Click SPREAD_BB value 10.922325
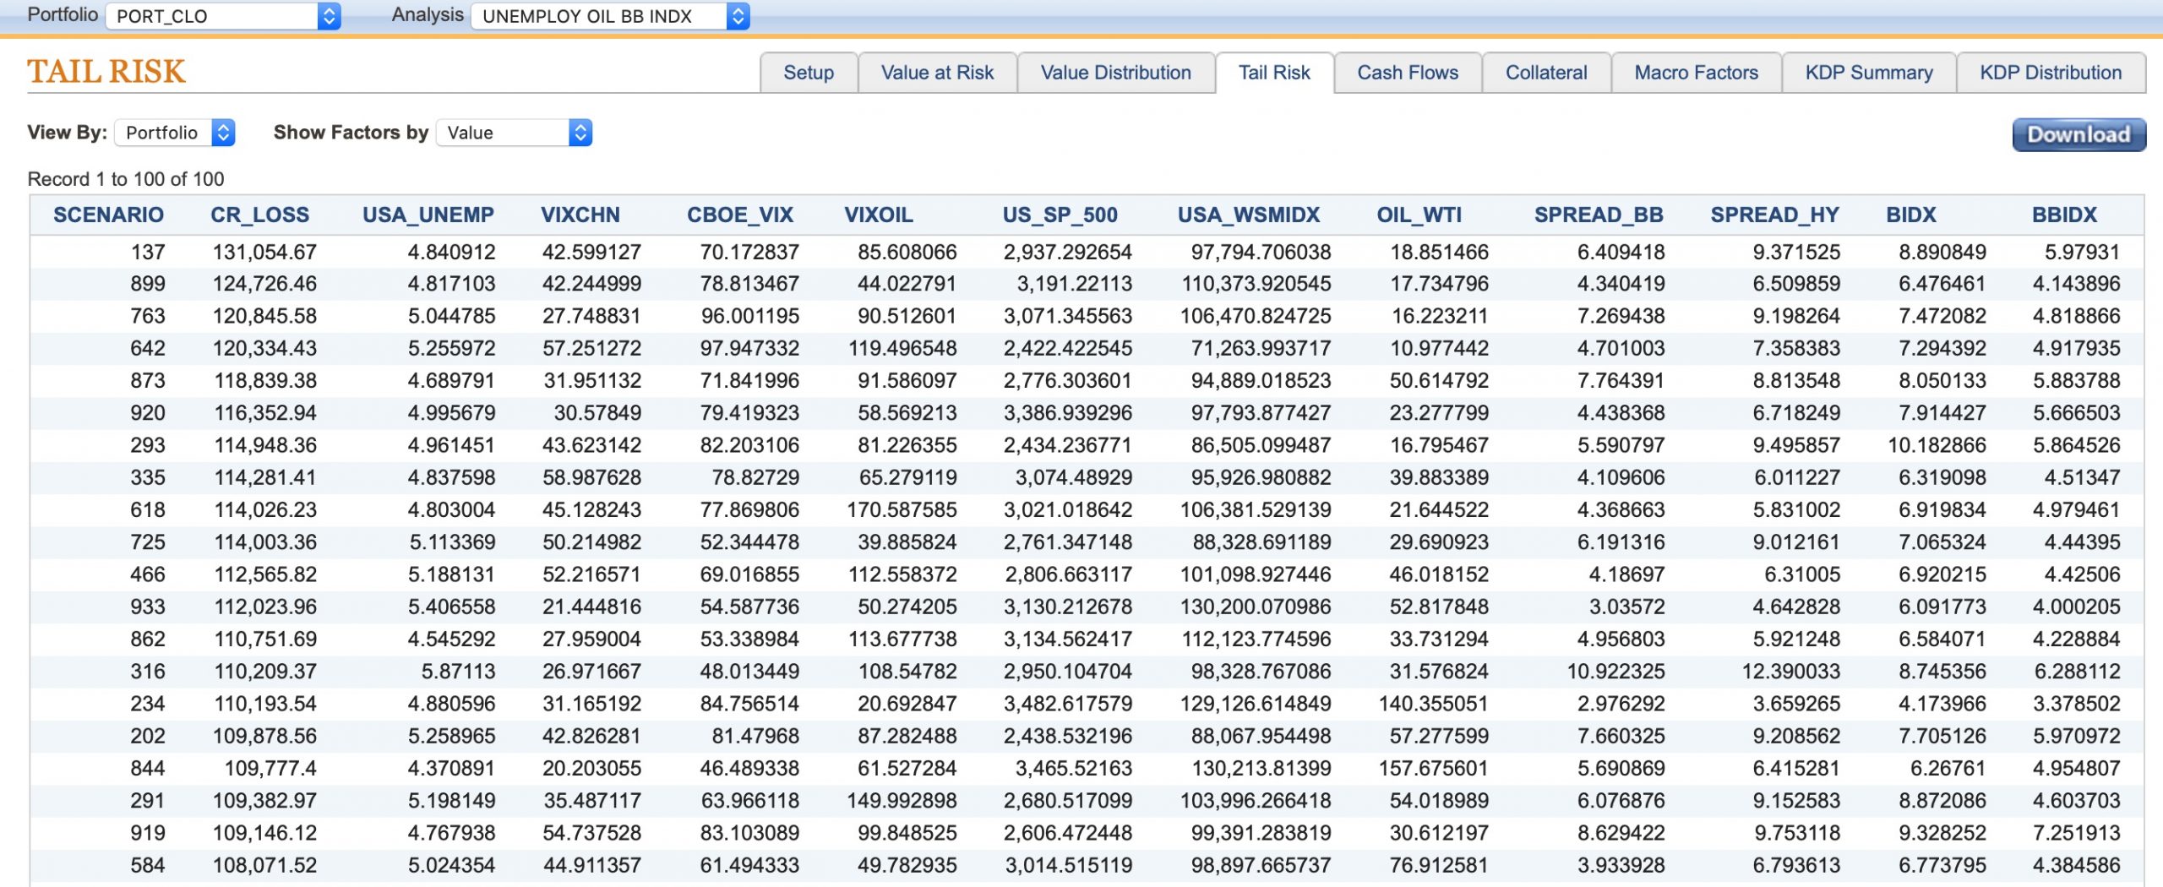The image size is (2163, 887). tap(1615, 672)
